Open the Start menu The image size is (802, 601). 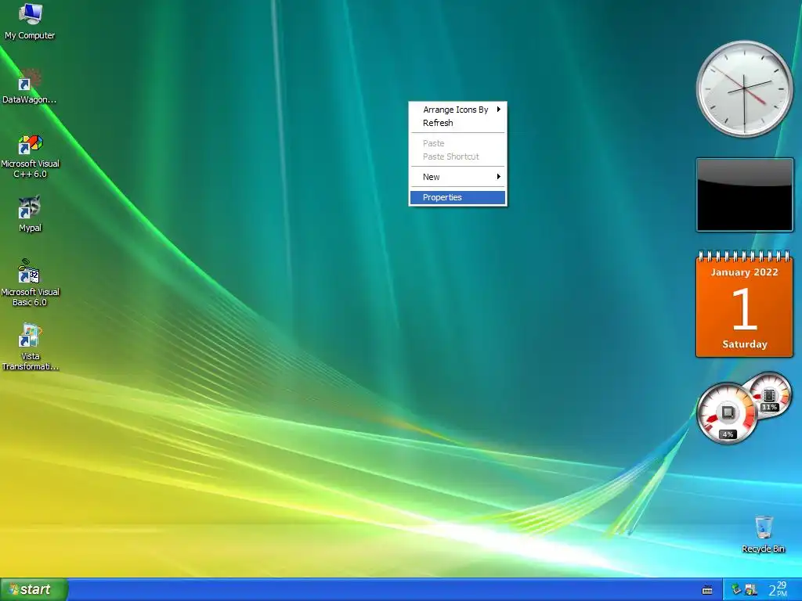(34, 589)
